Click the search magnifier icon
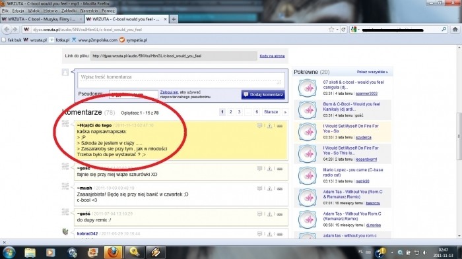The height and width of the screenshot is (259, 462). (444, 30)
